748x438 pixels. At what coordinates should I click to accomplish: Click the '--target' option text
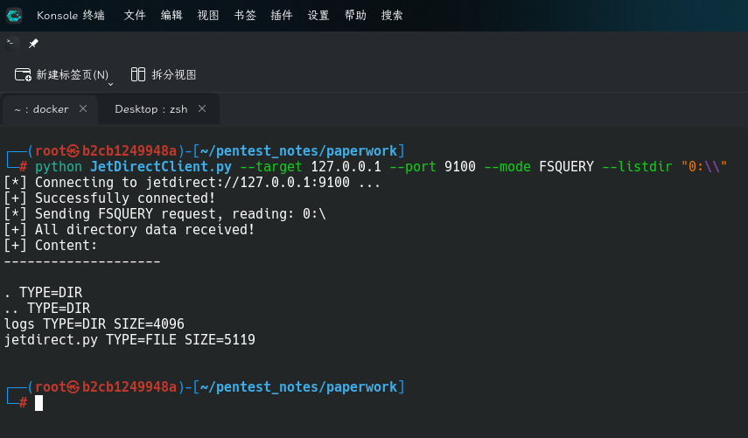(271, 166)
